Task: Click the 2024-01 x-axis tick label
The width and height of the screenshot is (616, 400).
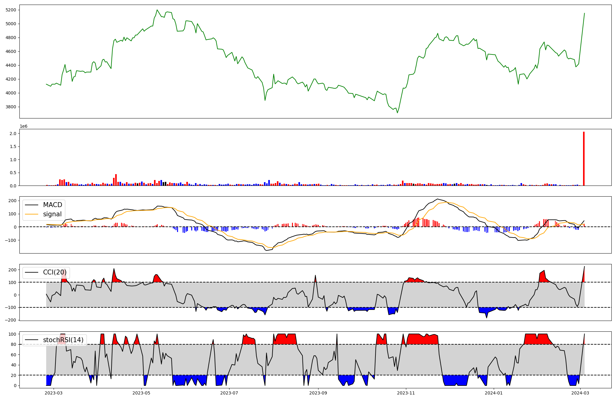Action: (494, 393)
